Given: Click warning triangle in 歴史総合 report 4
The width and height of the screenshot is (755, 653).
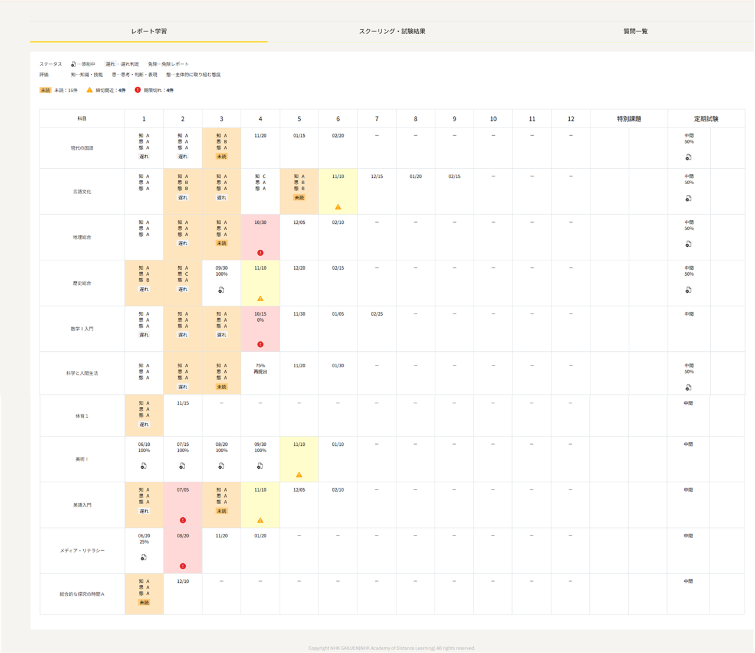Looking at the screenshot, I should coord(260,299).
